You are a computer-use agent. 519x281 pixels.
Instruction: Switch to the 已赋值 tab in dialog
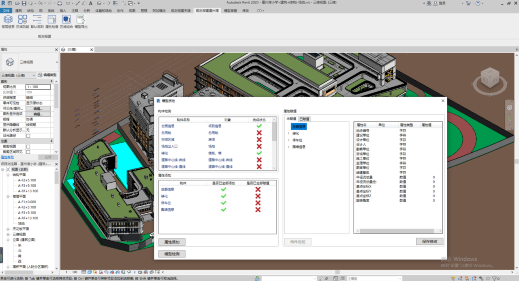[304, 119]
